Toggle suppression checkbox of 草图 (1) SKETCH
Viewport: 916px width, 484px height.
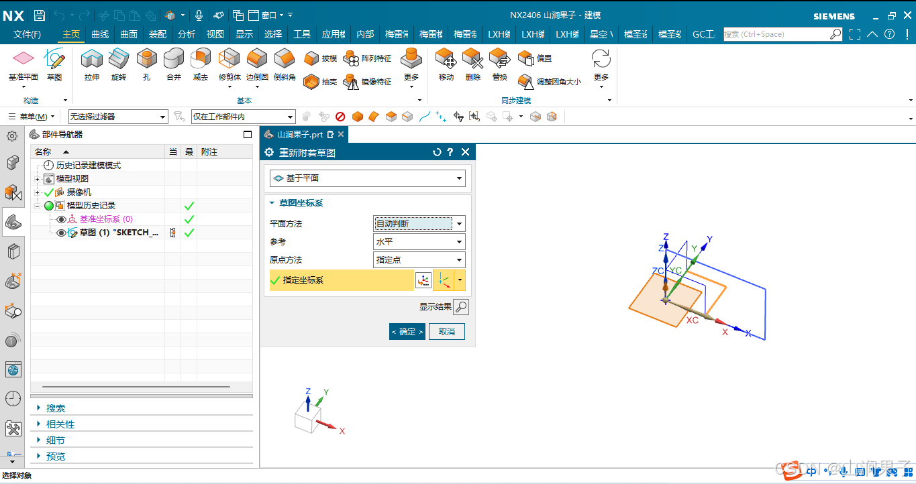tap(189, 233)
